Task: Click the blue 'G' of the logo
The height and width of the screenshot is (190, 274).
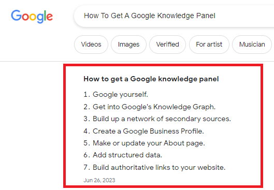Action: tap(16, 16)
